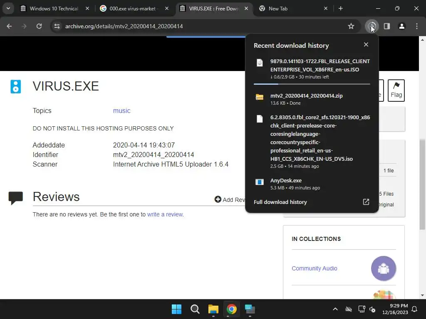Screen dimensions: 426x319
Task: Click the muted volume tray icon
Action: [x=372, y=309]
